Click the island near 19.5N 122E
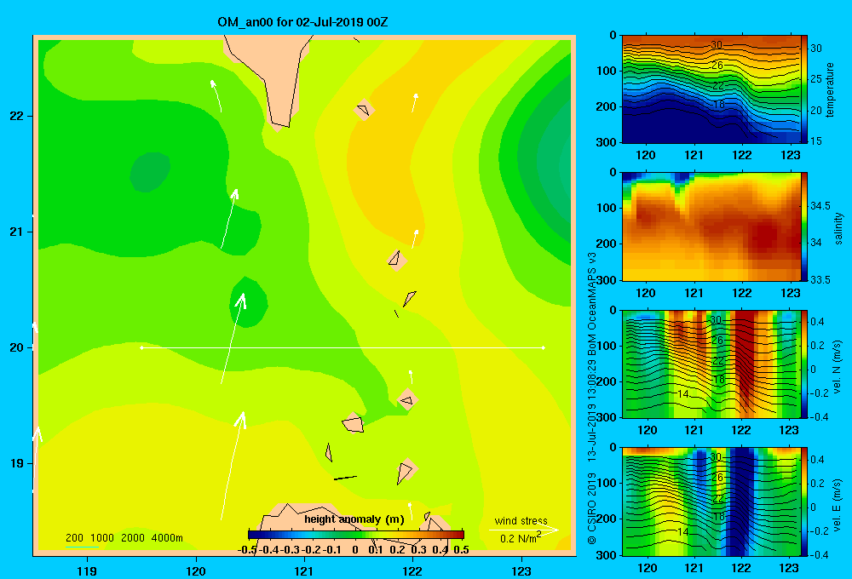The width and height of the screenshot is (852, 579). (x=408, y=400)
